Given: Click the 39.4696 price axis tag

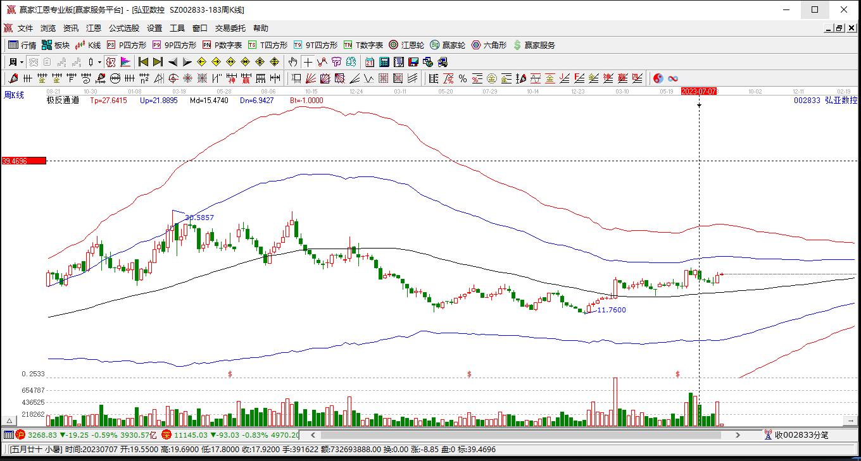Looking at the screenshot, I should click(24, 161).
